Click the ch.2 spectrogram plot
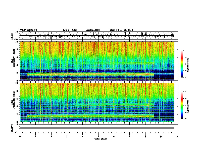 click(x=97, y=102)
